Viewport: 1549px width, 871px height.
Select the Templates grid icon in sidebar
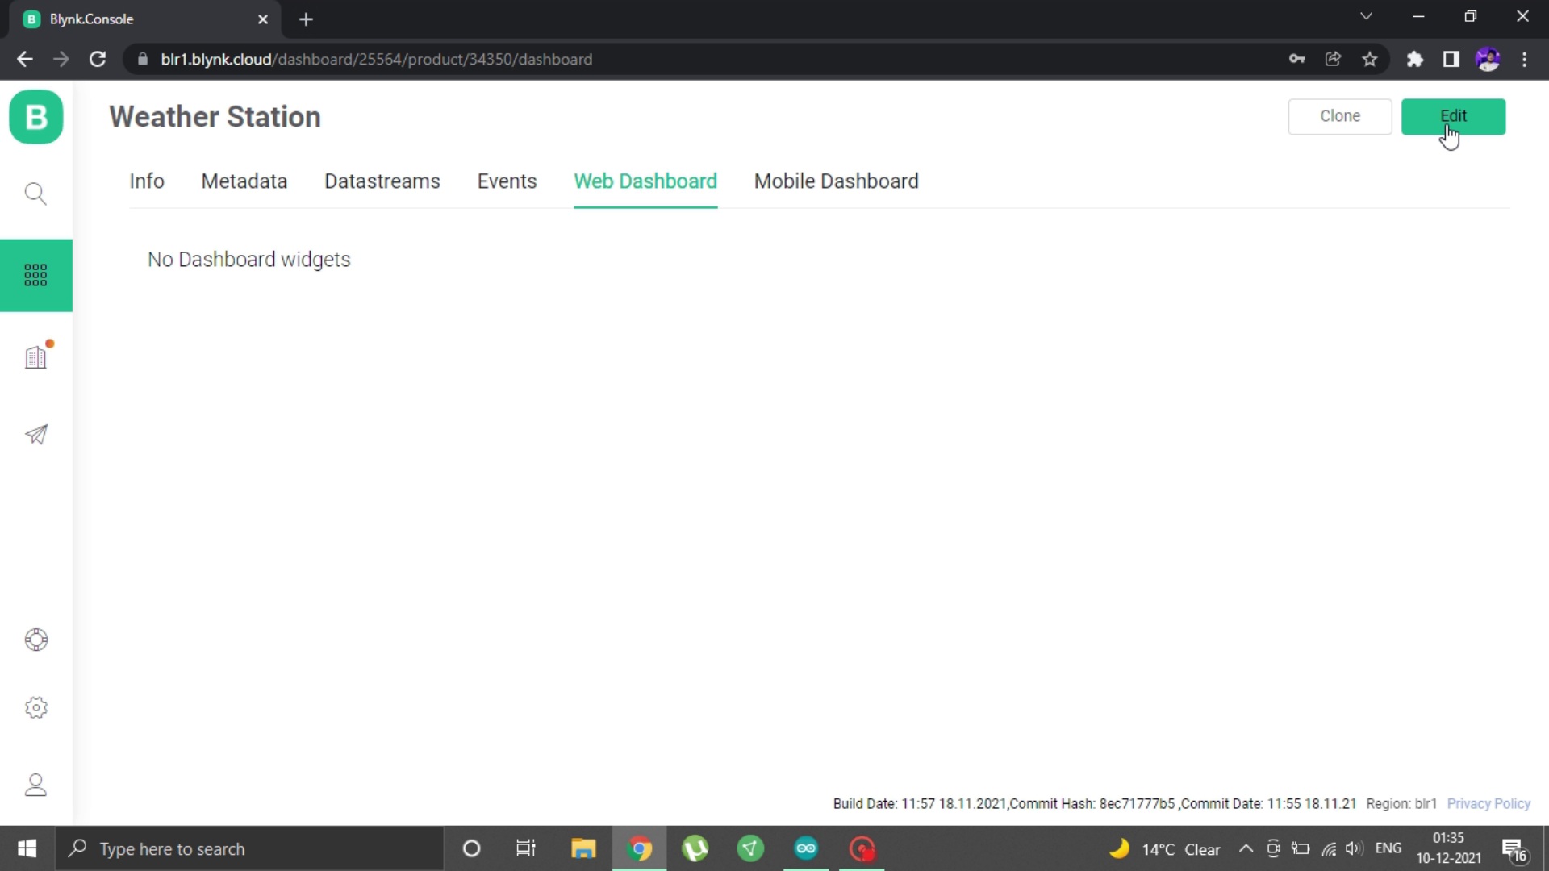pyautogui.click(x=36, y=275)
